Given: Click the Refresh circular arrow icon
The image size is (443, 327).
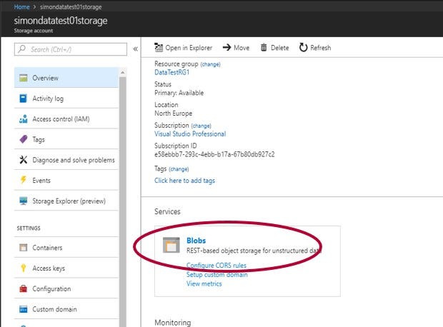Looking at the screenshot, I should coord(303,47).
